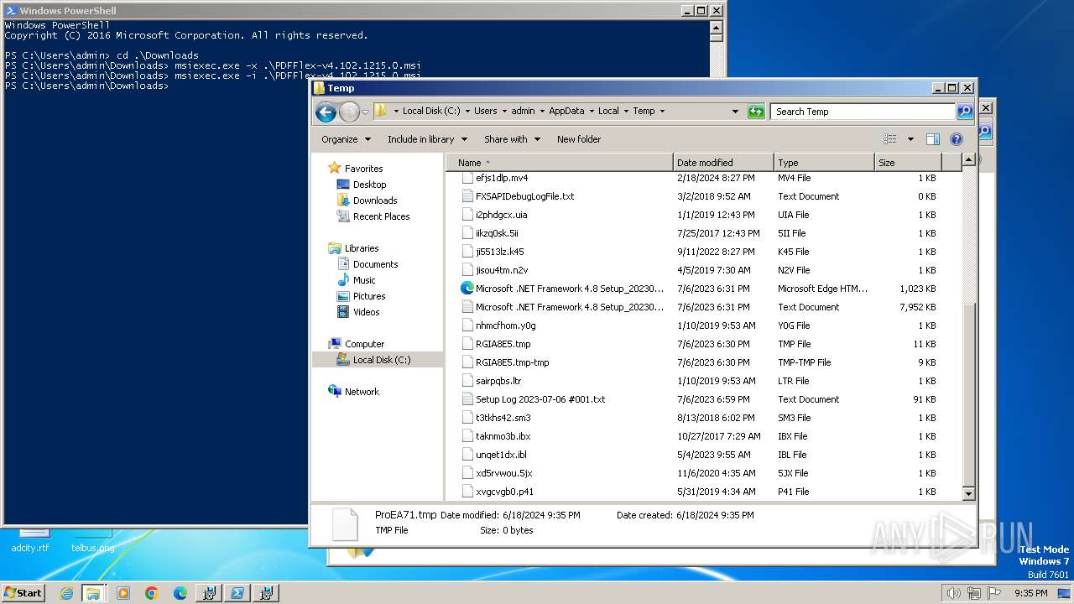
Task: Launch Microsoft Edge from taskbar
Action: pos(180,593)
